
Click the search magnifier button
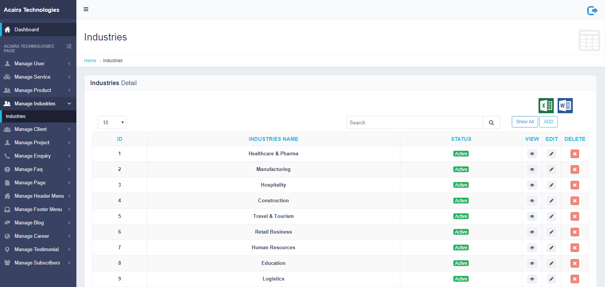(x=491, y=123)
